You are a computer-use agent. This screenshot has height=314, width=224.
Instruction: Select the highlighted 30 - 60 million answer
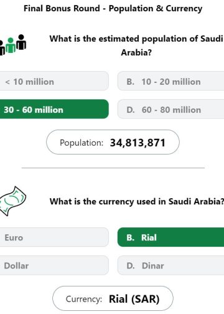(54, 109)
